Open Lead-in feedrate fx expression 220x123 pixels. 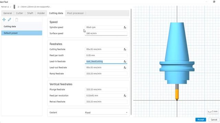point(125,61)
